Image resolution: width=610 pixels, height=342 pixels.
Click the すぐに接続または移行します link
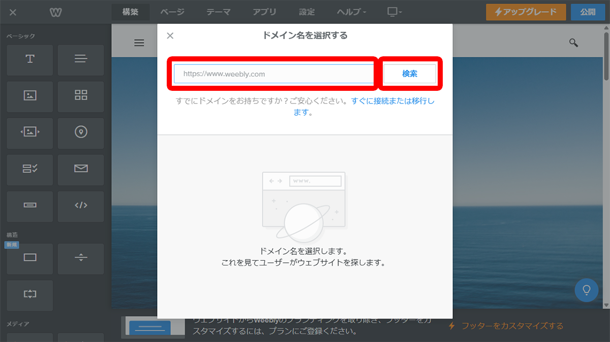[x=392, y=101]
